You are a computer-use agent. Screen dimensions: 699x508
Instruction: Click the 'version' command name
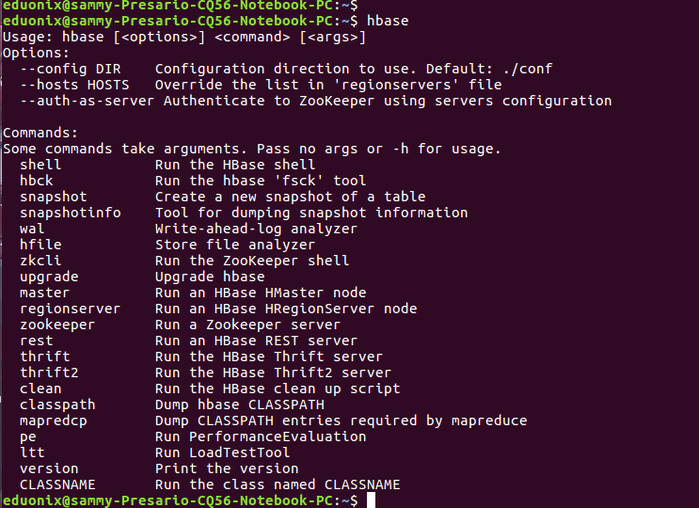pyautogui.click(x=49, y=468)
